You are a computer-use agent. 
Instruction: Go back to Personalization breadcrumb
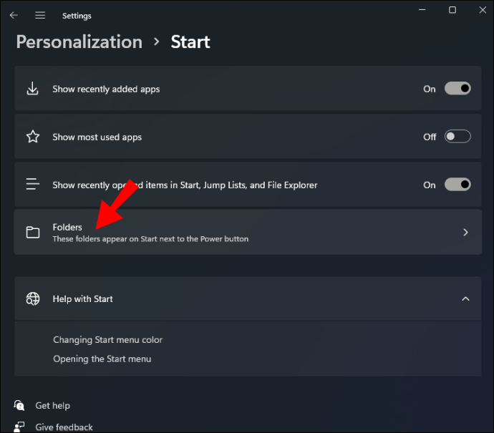[79, 42]
